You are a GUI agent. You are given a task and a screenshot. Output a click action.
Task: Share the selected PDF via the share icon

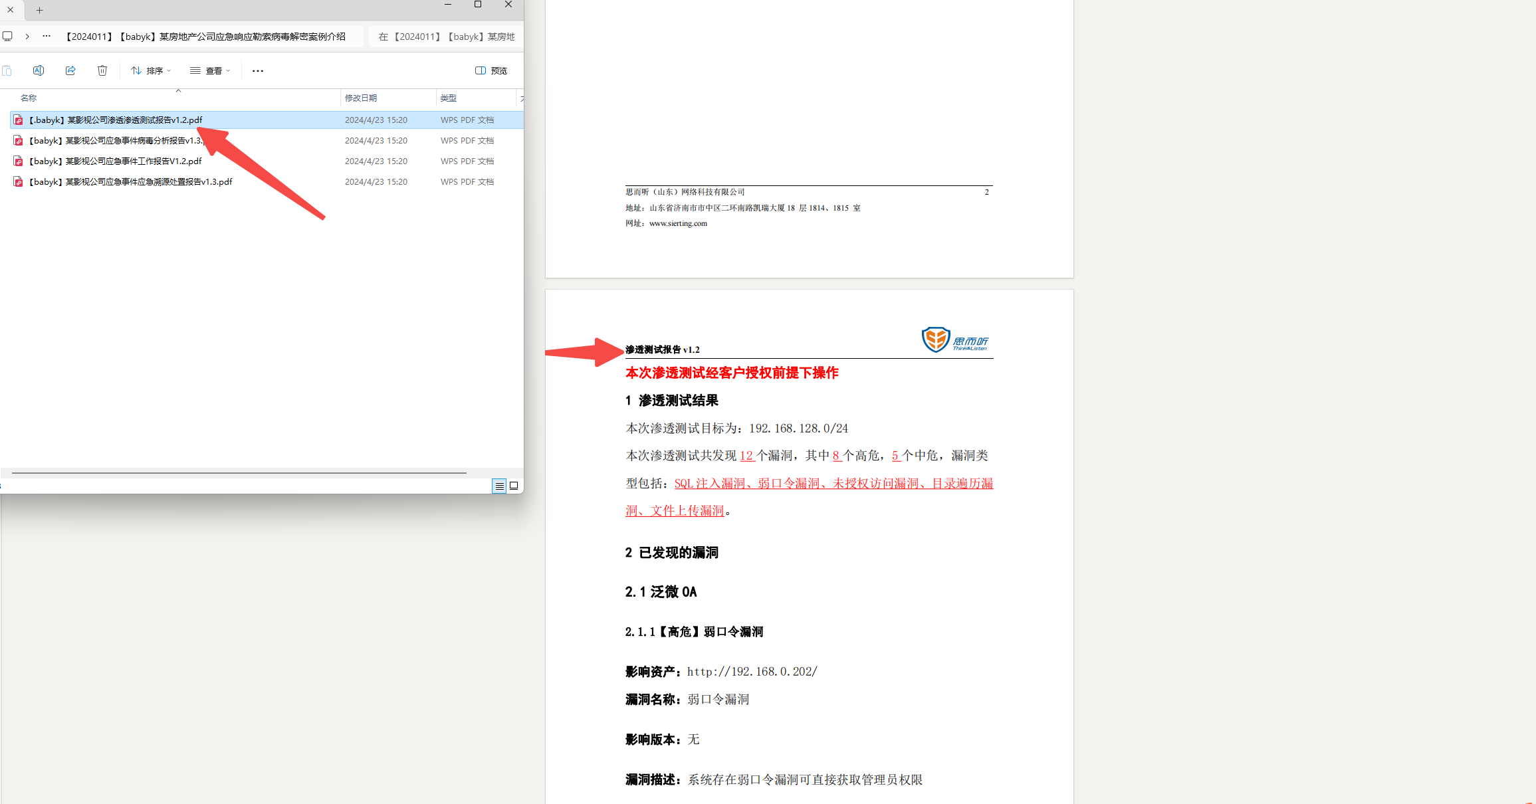(70, 70)
